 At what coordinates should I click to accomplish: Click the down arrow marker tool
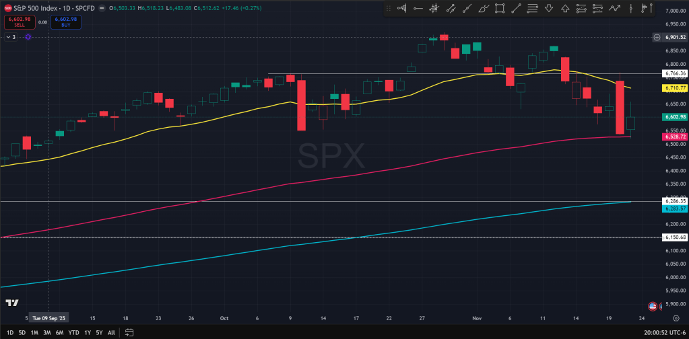(549, 9)
